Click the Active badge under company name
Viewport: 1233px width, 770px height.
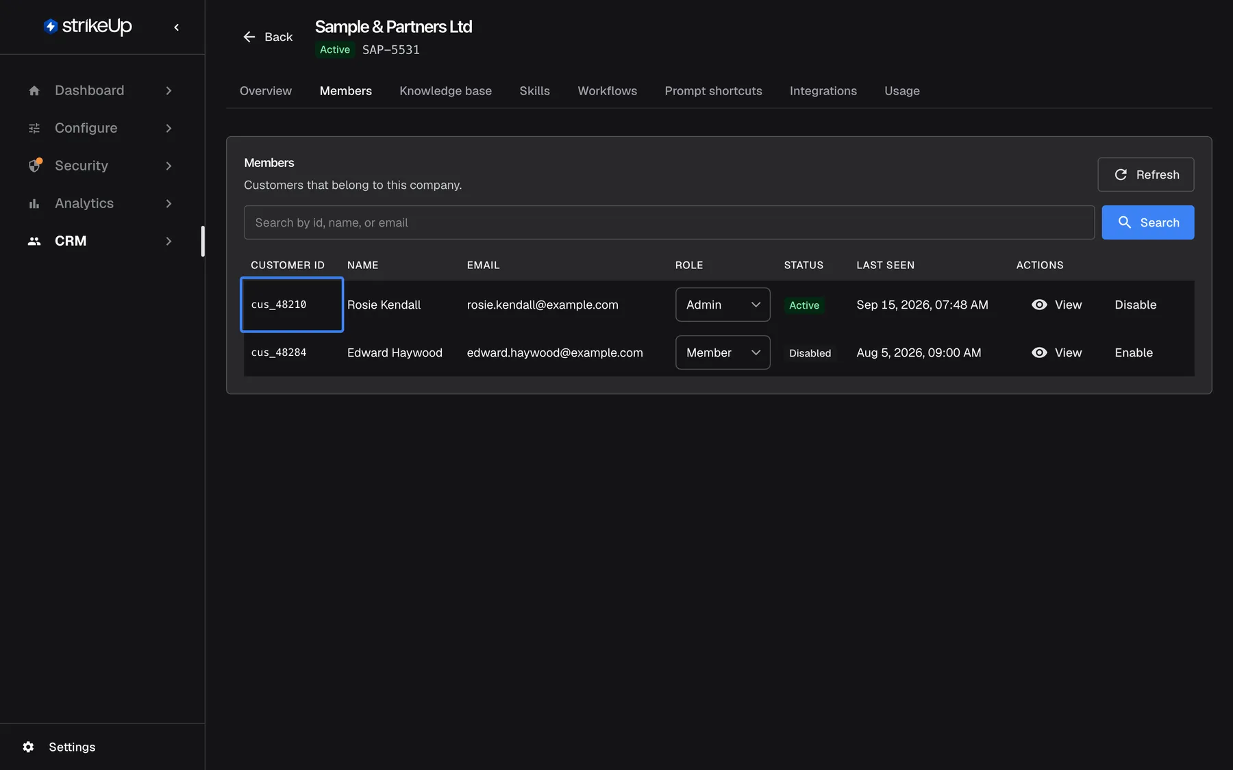[334, 50]
